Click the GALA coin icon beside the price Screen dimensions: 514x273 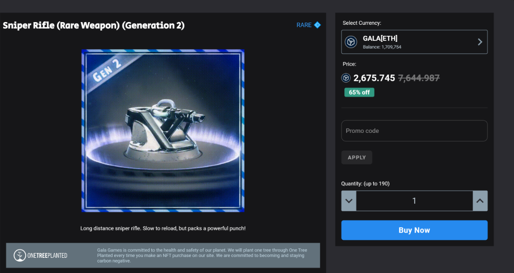346,78
